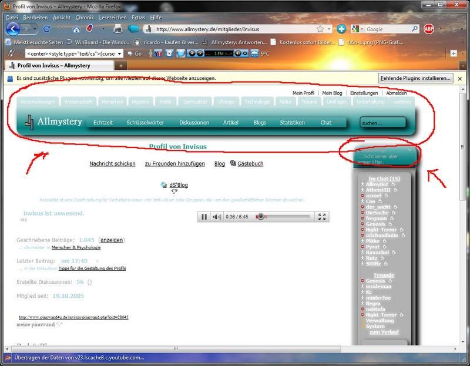
Task: Open the Chronik menu
Action: (x=85, y=18)
